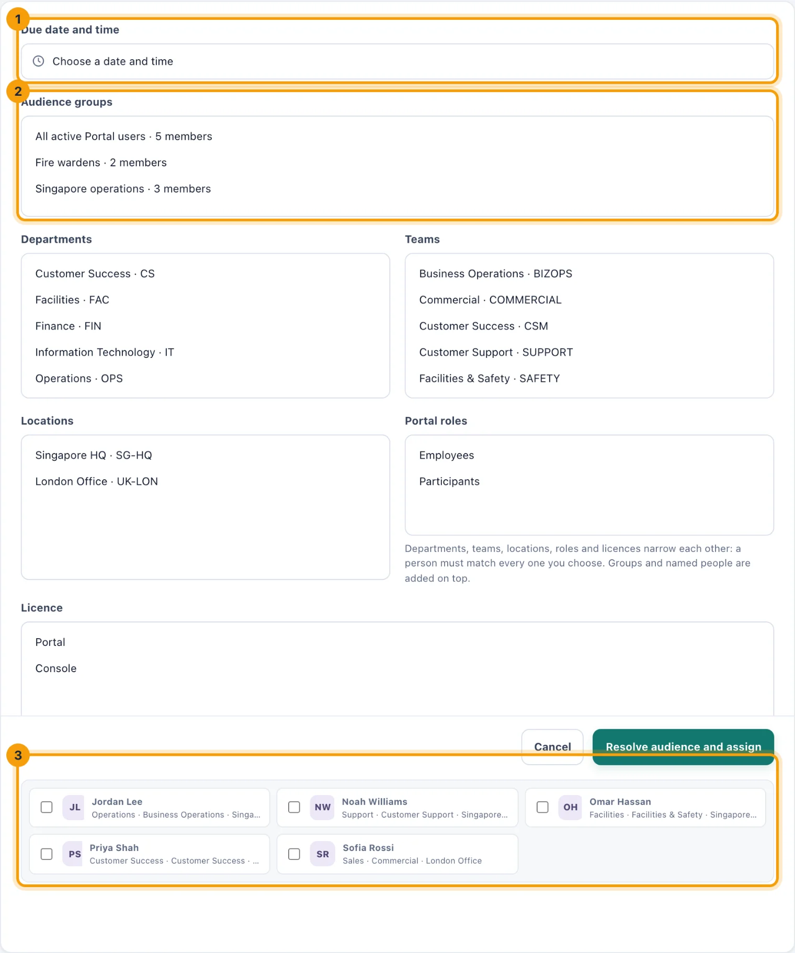Tick the Noah Williams checkbox
Viewport: 795px width, 953px height.
click(x=294, y=807)
